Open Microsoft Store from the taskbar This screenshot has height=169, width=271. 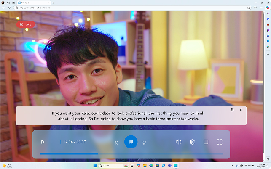[x=157, y=166]
